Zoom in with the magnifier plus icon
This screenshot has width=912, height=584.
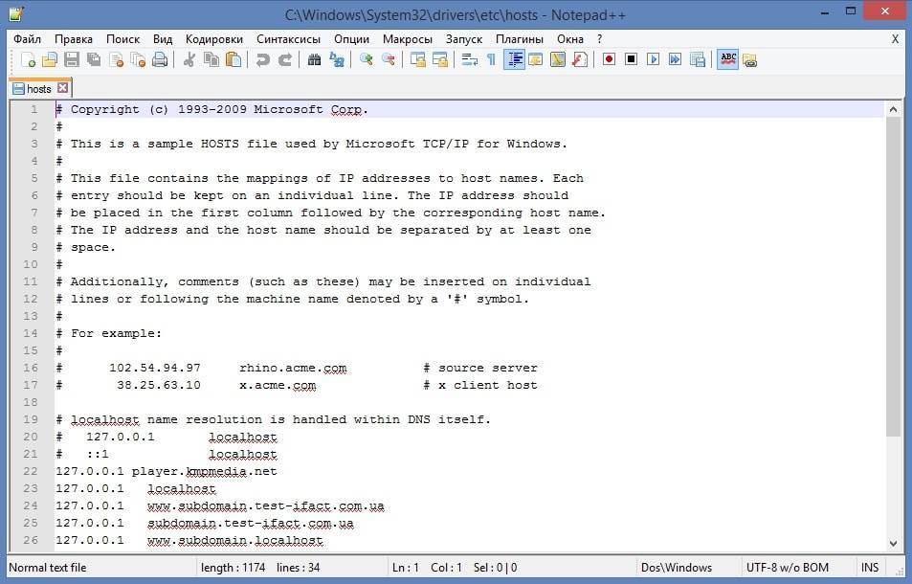[x=366, y=59]
